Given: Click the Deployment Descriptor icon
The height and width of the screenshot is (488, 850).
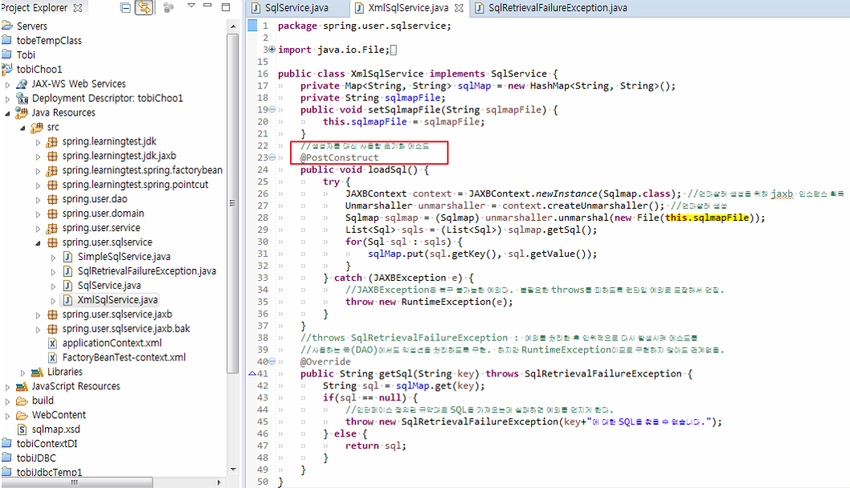Looking at the screenshot, I should (22, 98).
